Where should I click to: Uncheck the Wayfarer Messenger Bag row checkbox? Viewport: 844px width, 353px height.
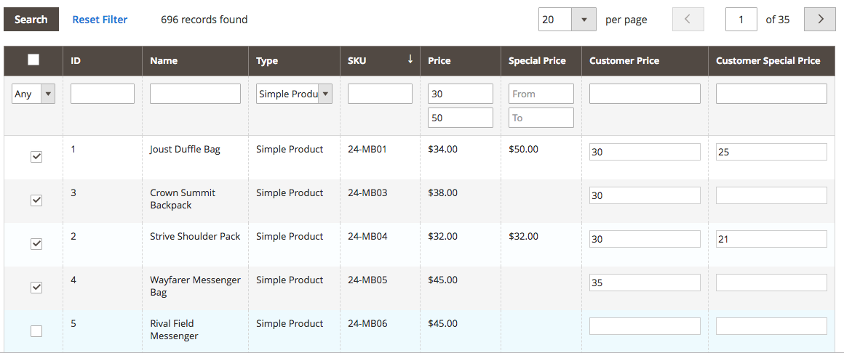36,288
